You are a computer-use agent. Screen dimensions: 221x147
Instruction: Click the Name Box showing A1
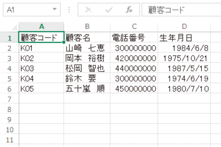(32, 10)
